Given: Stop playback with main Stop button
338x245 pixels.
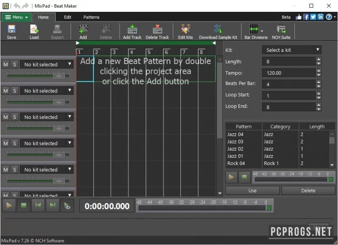Looking at the screenshot, I should (24, 206).
